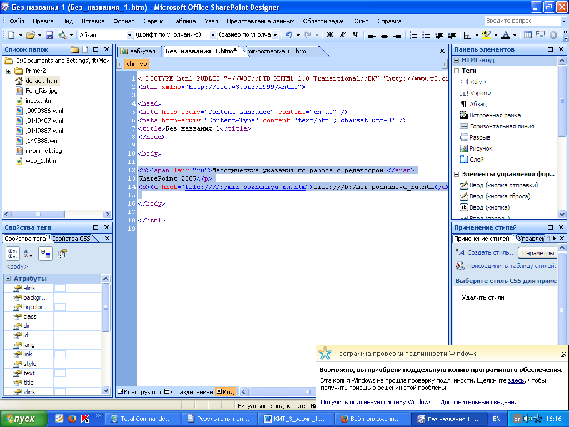Image resolution: width=569 pixels, height=427 pixels.
Task: Open the Области задач menu
Action: pyautogui.click(x=324, y=21)
